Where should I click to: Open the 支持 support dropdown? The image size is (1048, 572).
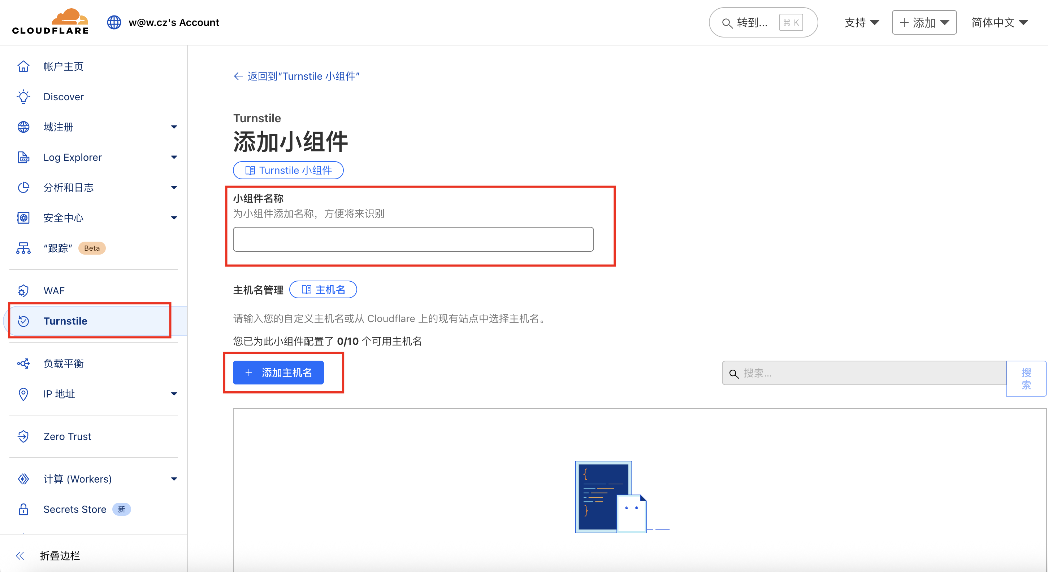pos(861,22)
